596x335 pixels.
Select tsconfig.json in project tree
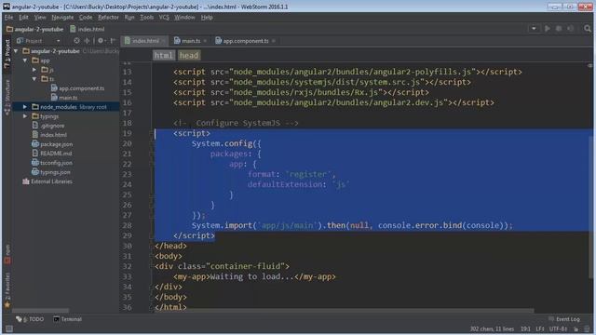tap(52, 163)
